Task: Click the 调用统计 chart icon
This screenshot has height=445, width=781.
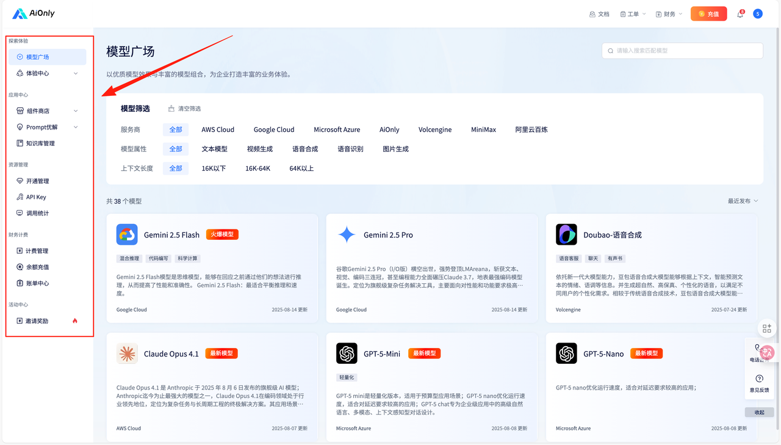Action: (20, 213)
